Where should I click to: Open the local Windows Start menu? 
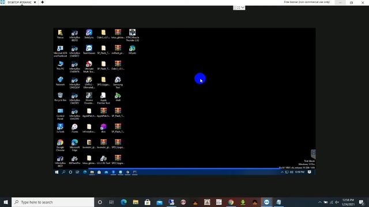click(6, 202)
